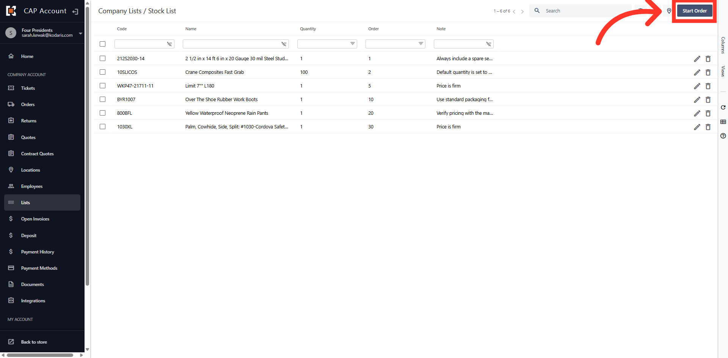Navigate to Orders in the sidebar

pyautogui.click(x=42, y=105)
